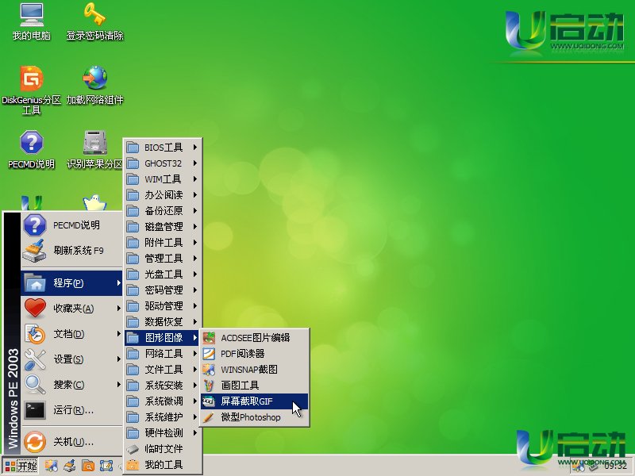635x476 pixels.
Task: Open 画图工具 paint program
Action: [255, 385]
